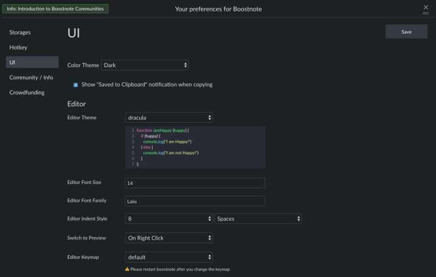
Task: Click the dracula theme code preview
Action: click(x=195, y=147)
